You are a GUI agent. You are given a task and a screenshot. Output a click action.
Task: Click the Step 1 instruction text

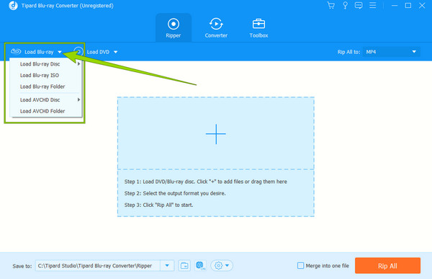[205, 182]
